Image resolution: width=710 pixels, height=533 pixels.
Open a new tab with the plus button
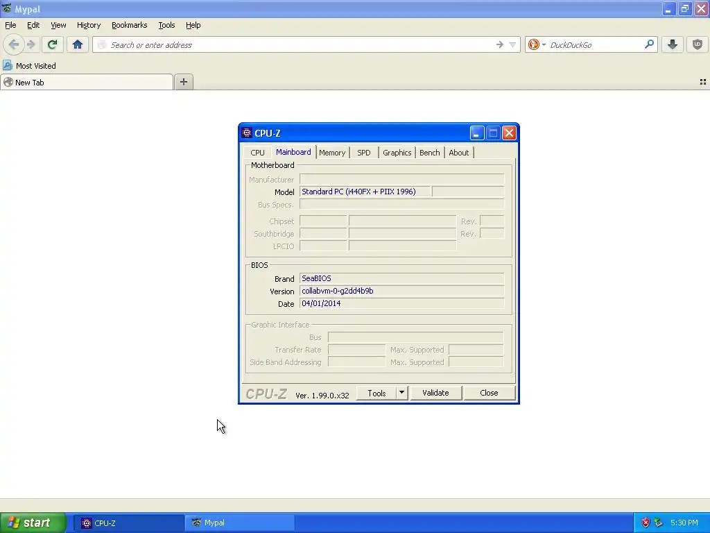pos(183,82)
